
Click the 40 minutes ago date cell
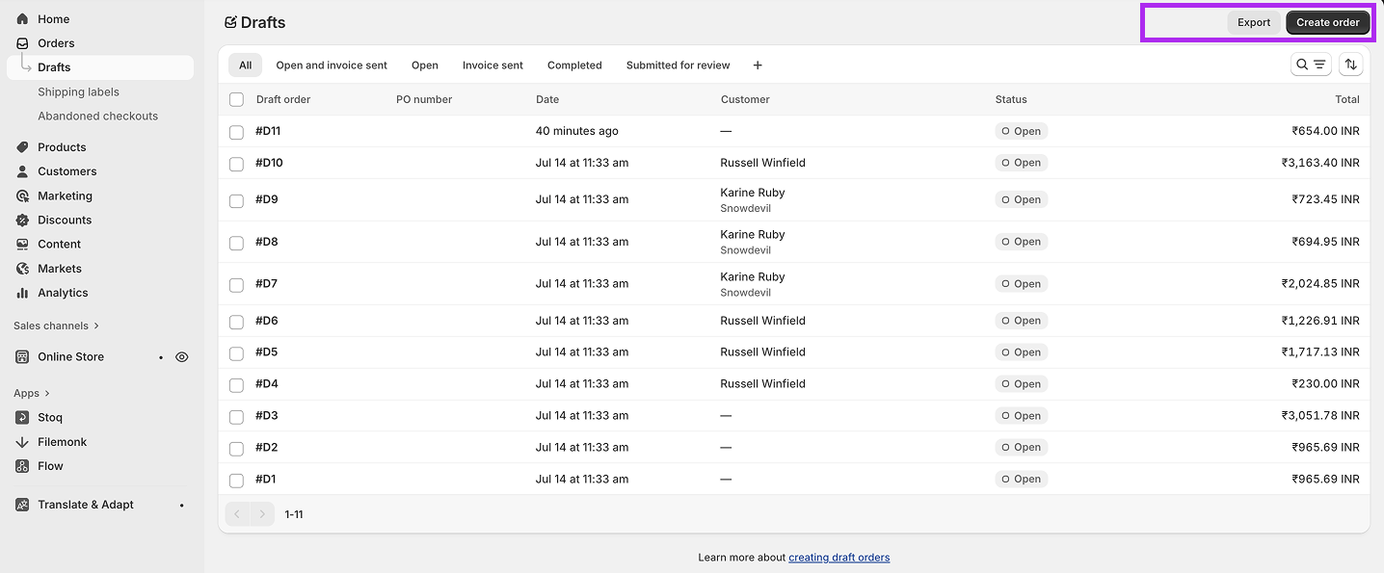pos(577,131)
